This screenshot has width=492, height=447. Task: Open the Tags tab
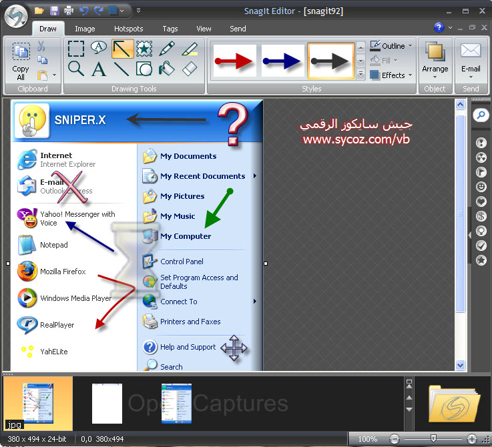point(170,29)
